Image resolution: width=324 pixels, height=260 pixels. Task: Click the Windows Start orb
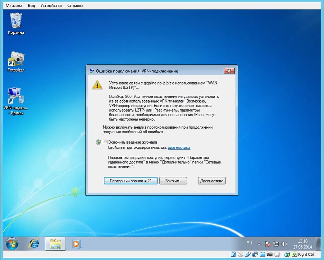pos(12,244)
